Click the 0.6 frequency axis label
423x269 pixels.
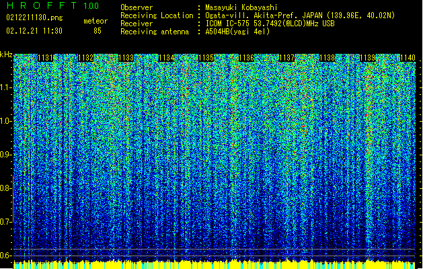(5, 256)
